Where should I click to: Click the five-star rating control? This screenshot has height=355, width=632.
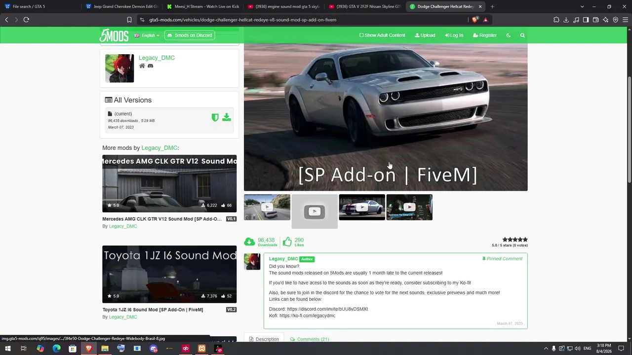coord(515,240)
